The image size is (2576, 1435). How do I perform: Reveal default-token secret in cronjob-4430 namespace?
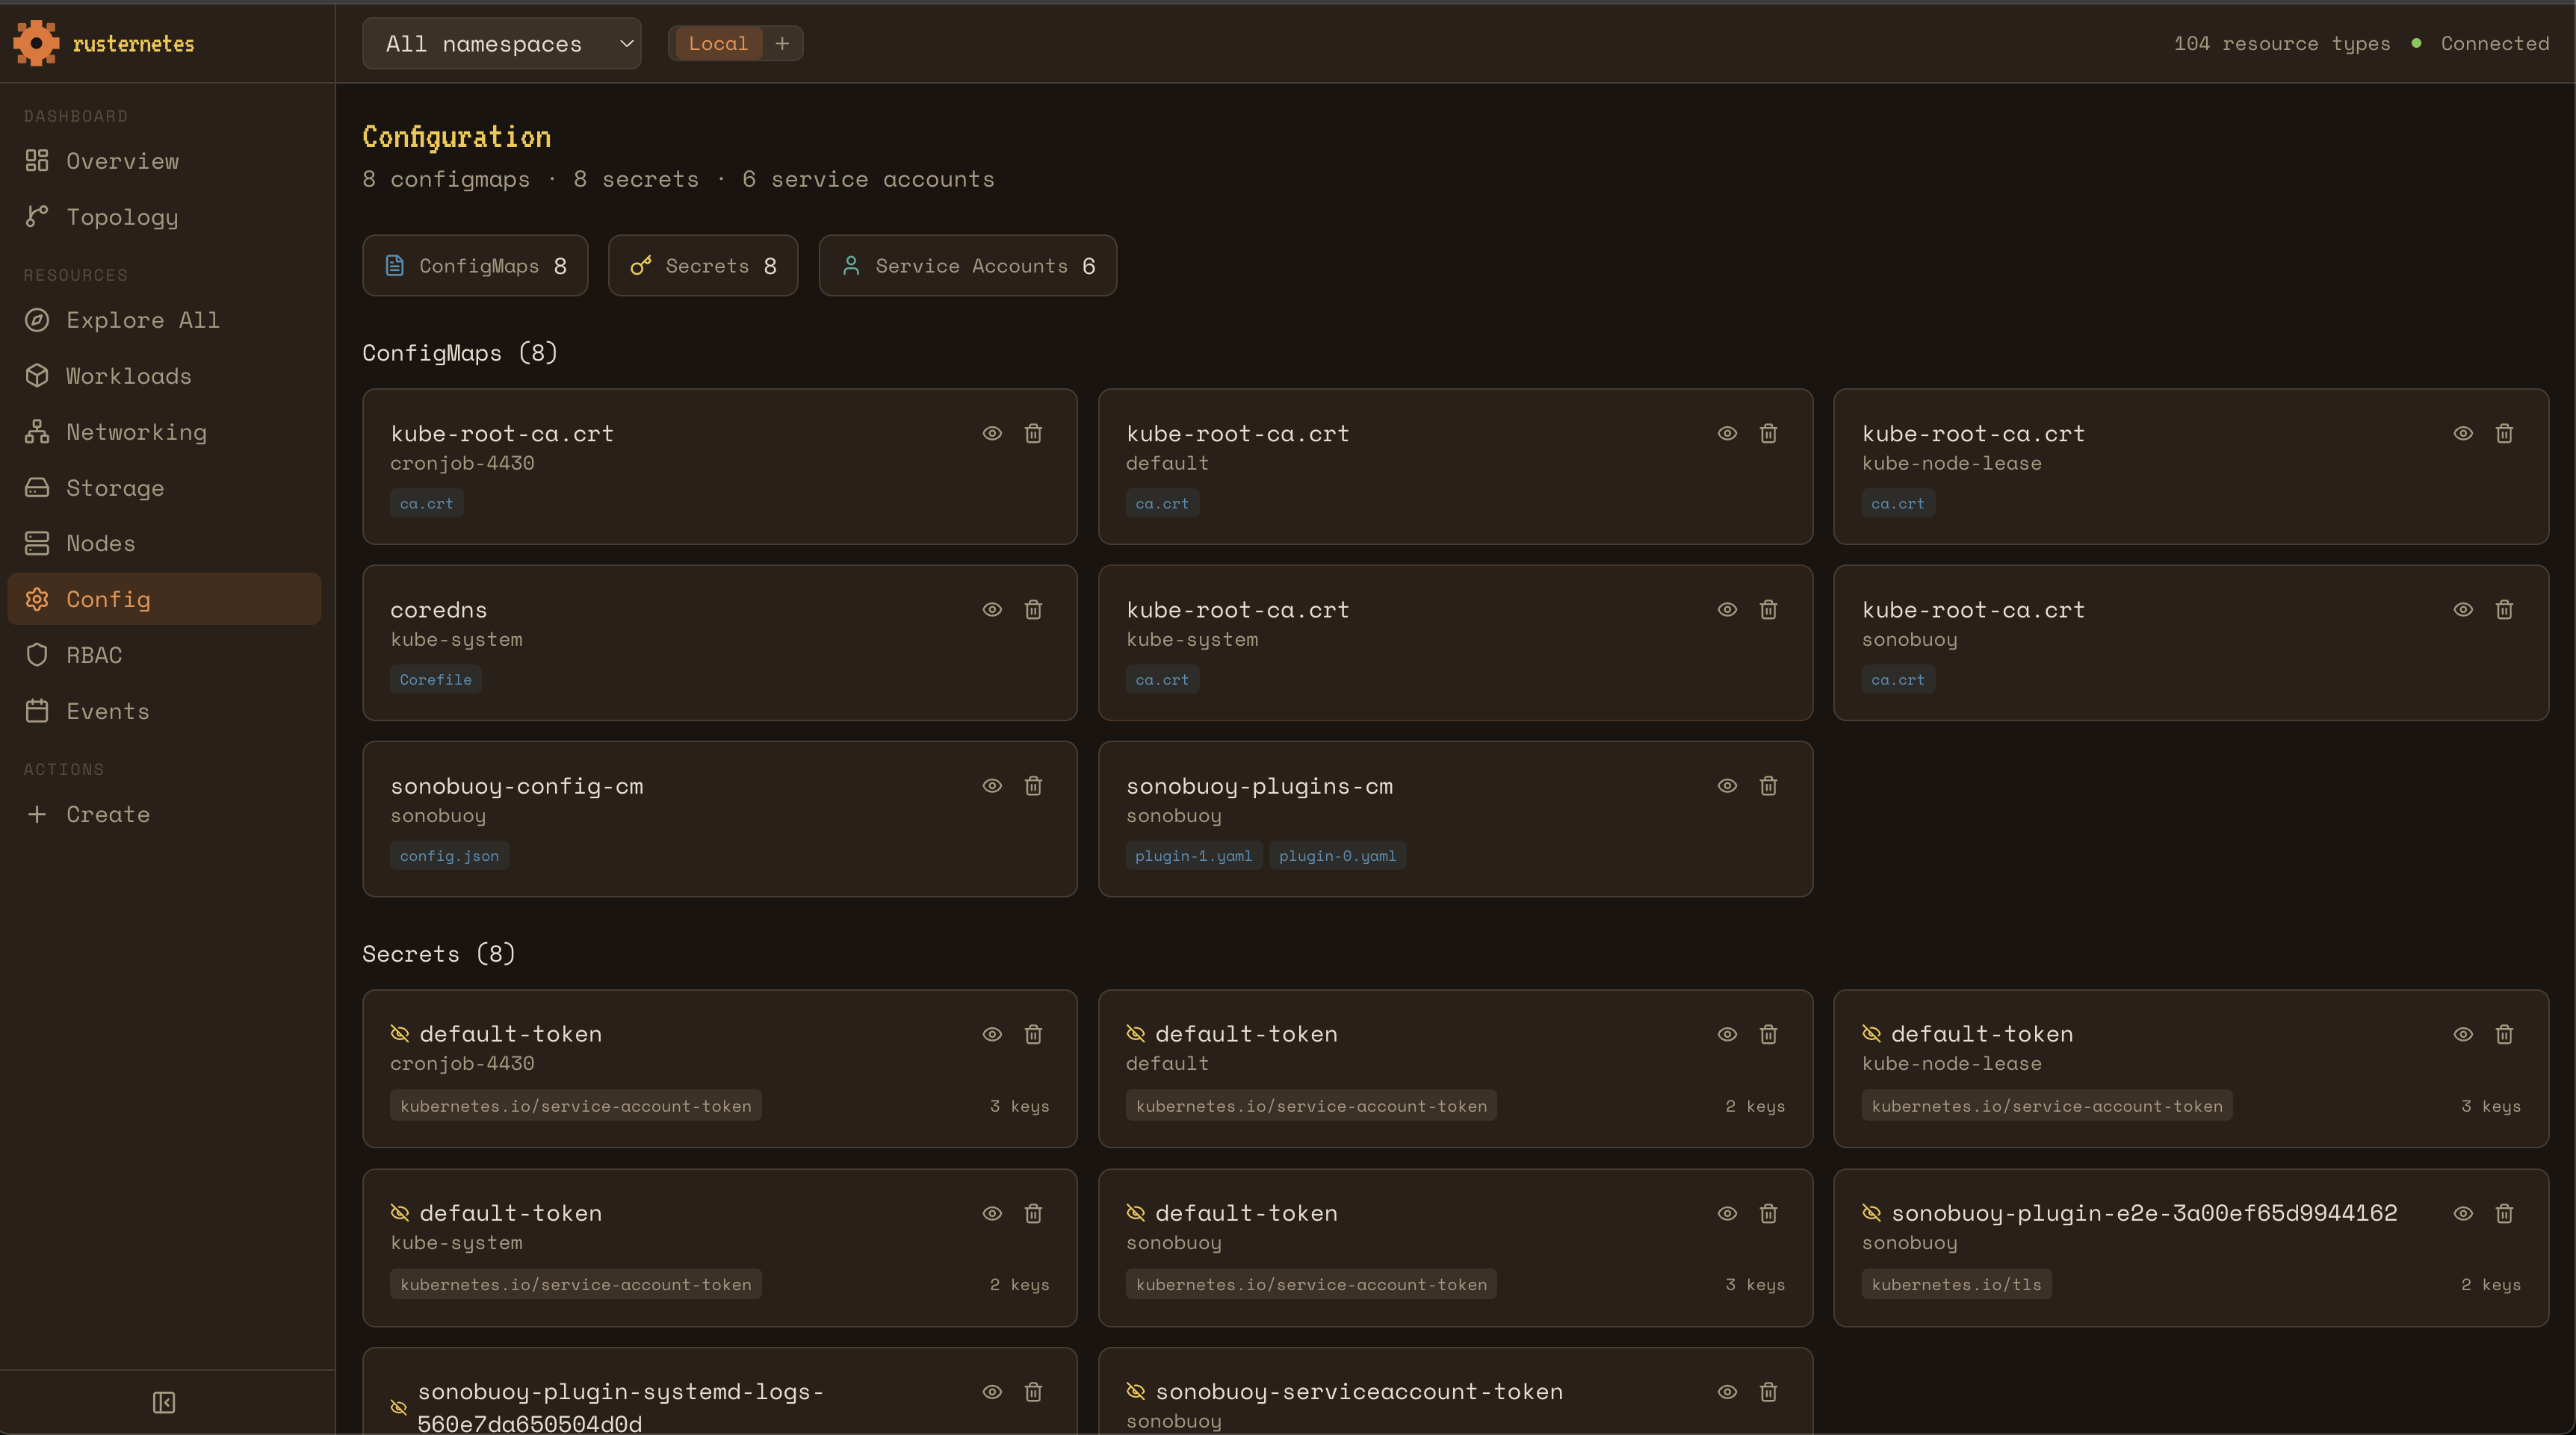(992, 1034)
